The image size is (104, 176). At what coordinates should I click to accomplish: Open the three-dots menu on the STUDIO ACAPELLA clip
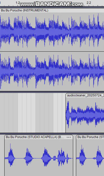[x=69, y=137]
